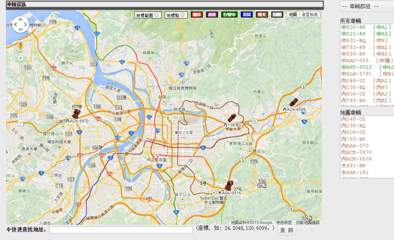Click the map pan control

[x=20, y=25]
